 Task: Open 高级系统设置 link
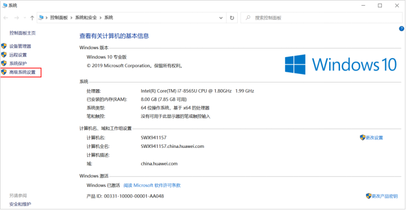[x=22, y=72]
